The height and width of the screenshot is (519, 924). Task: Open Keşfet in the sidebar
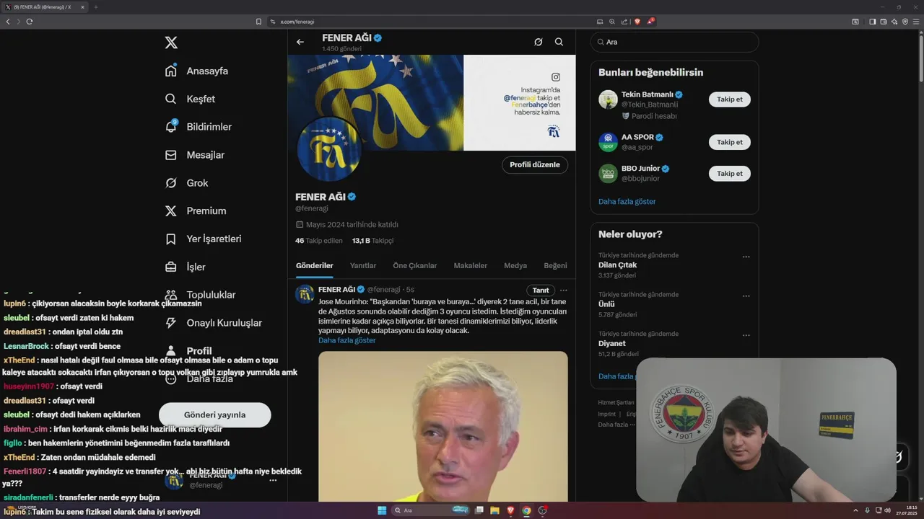[191, 99]
